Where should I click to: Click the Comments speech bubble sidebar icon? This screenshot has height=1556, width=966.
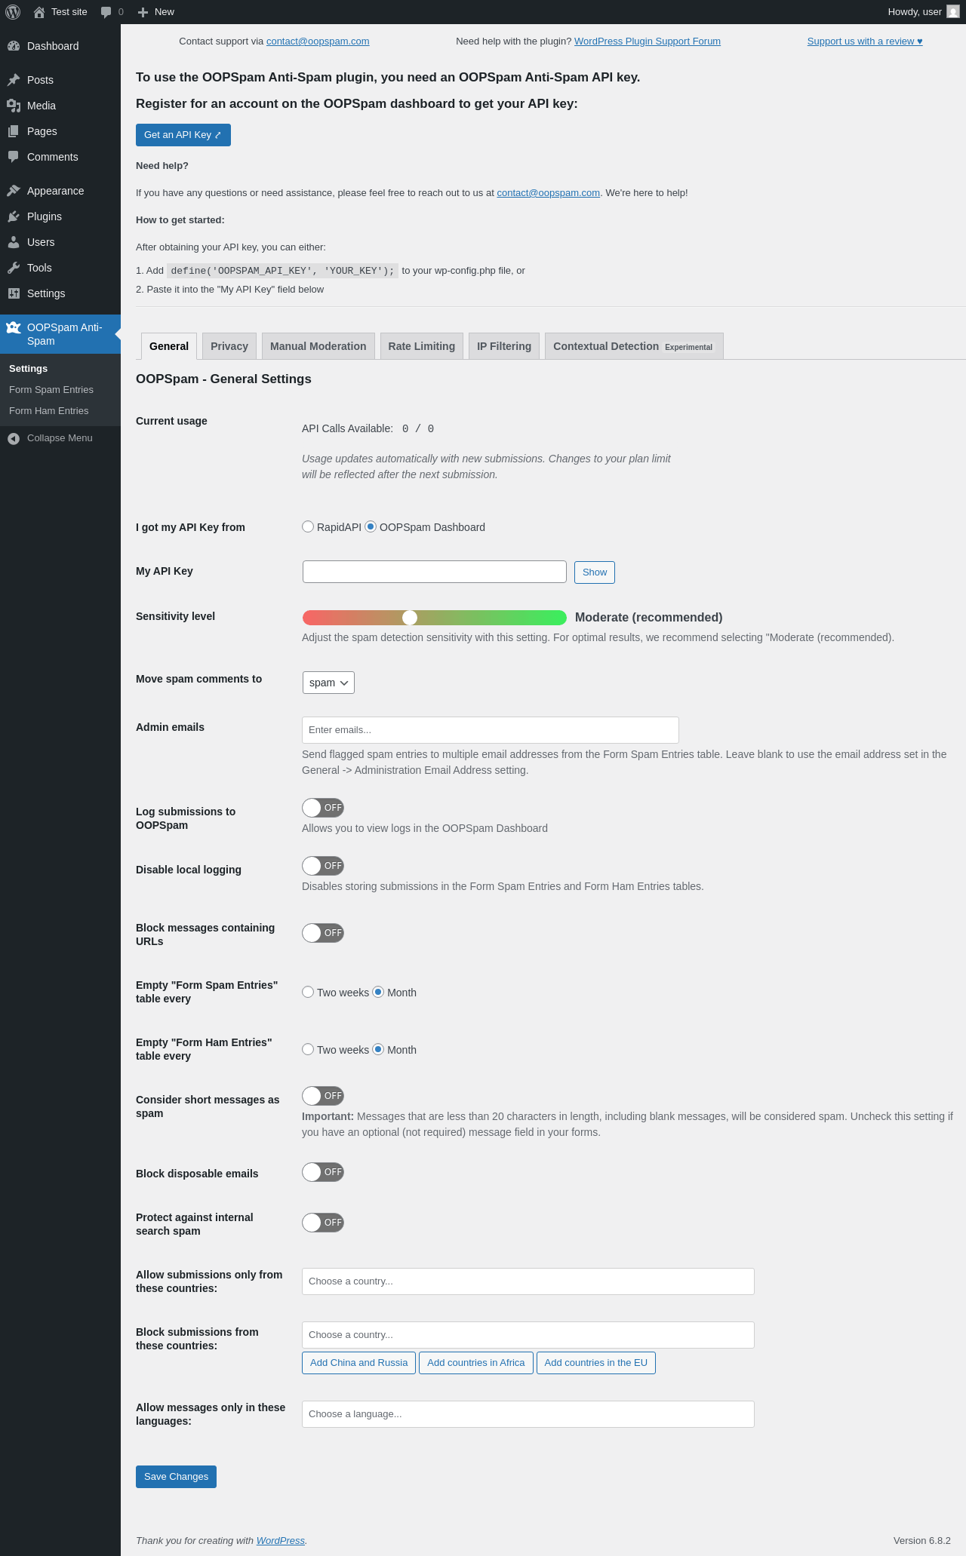click(14, 157)
